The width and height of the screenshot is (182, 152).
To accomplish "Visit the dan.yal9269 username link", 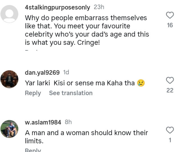I will (x=42, y=73).
